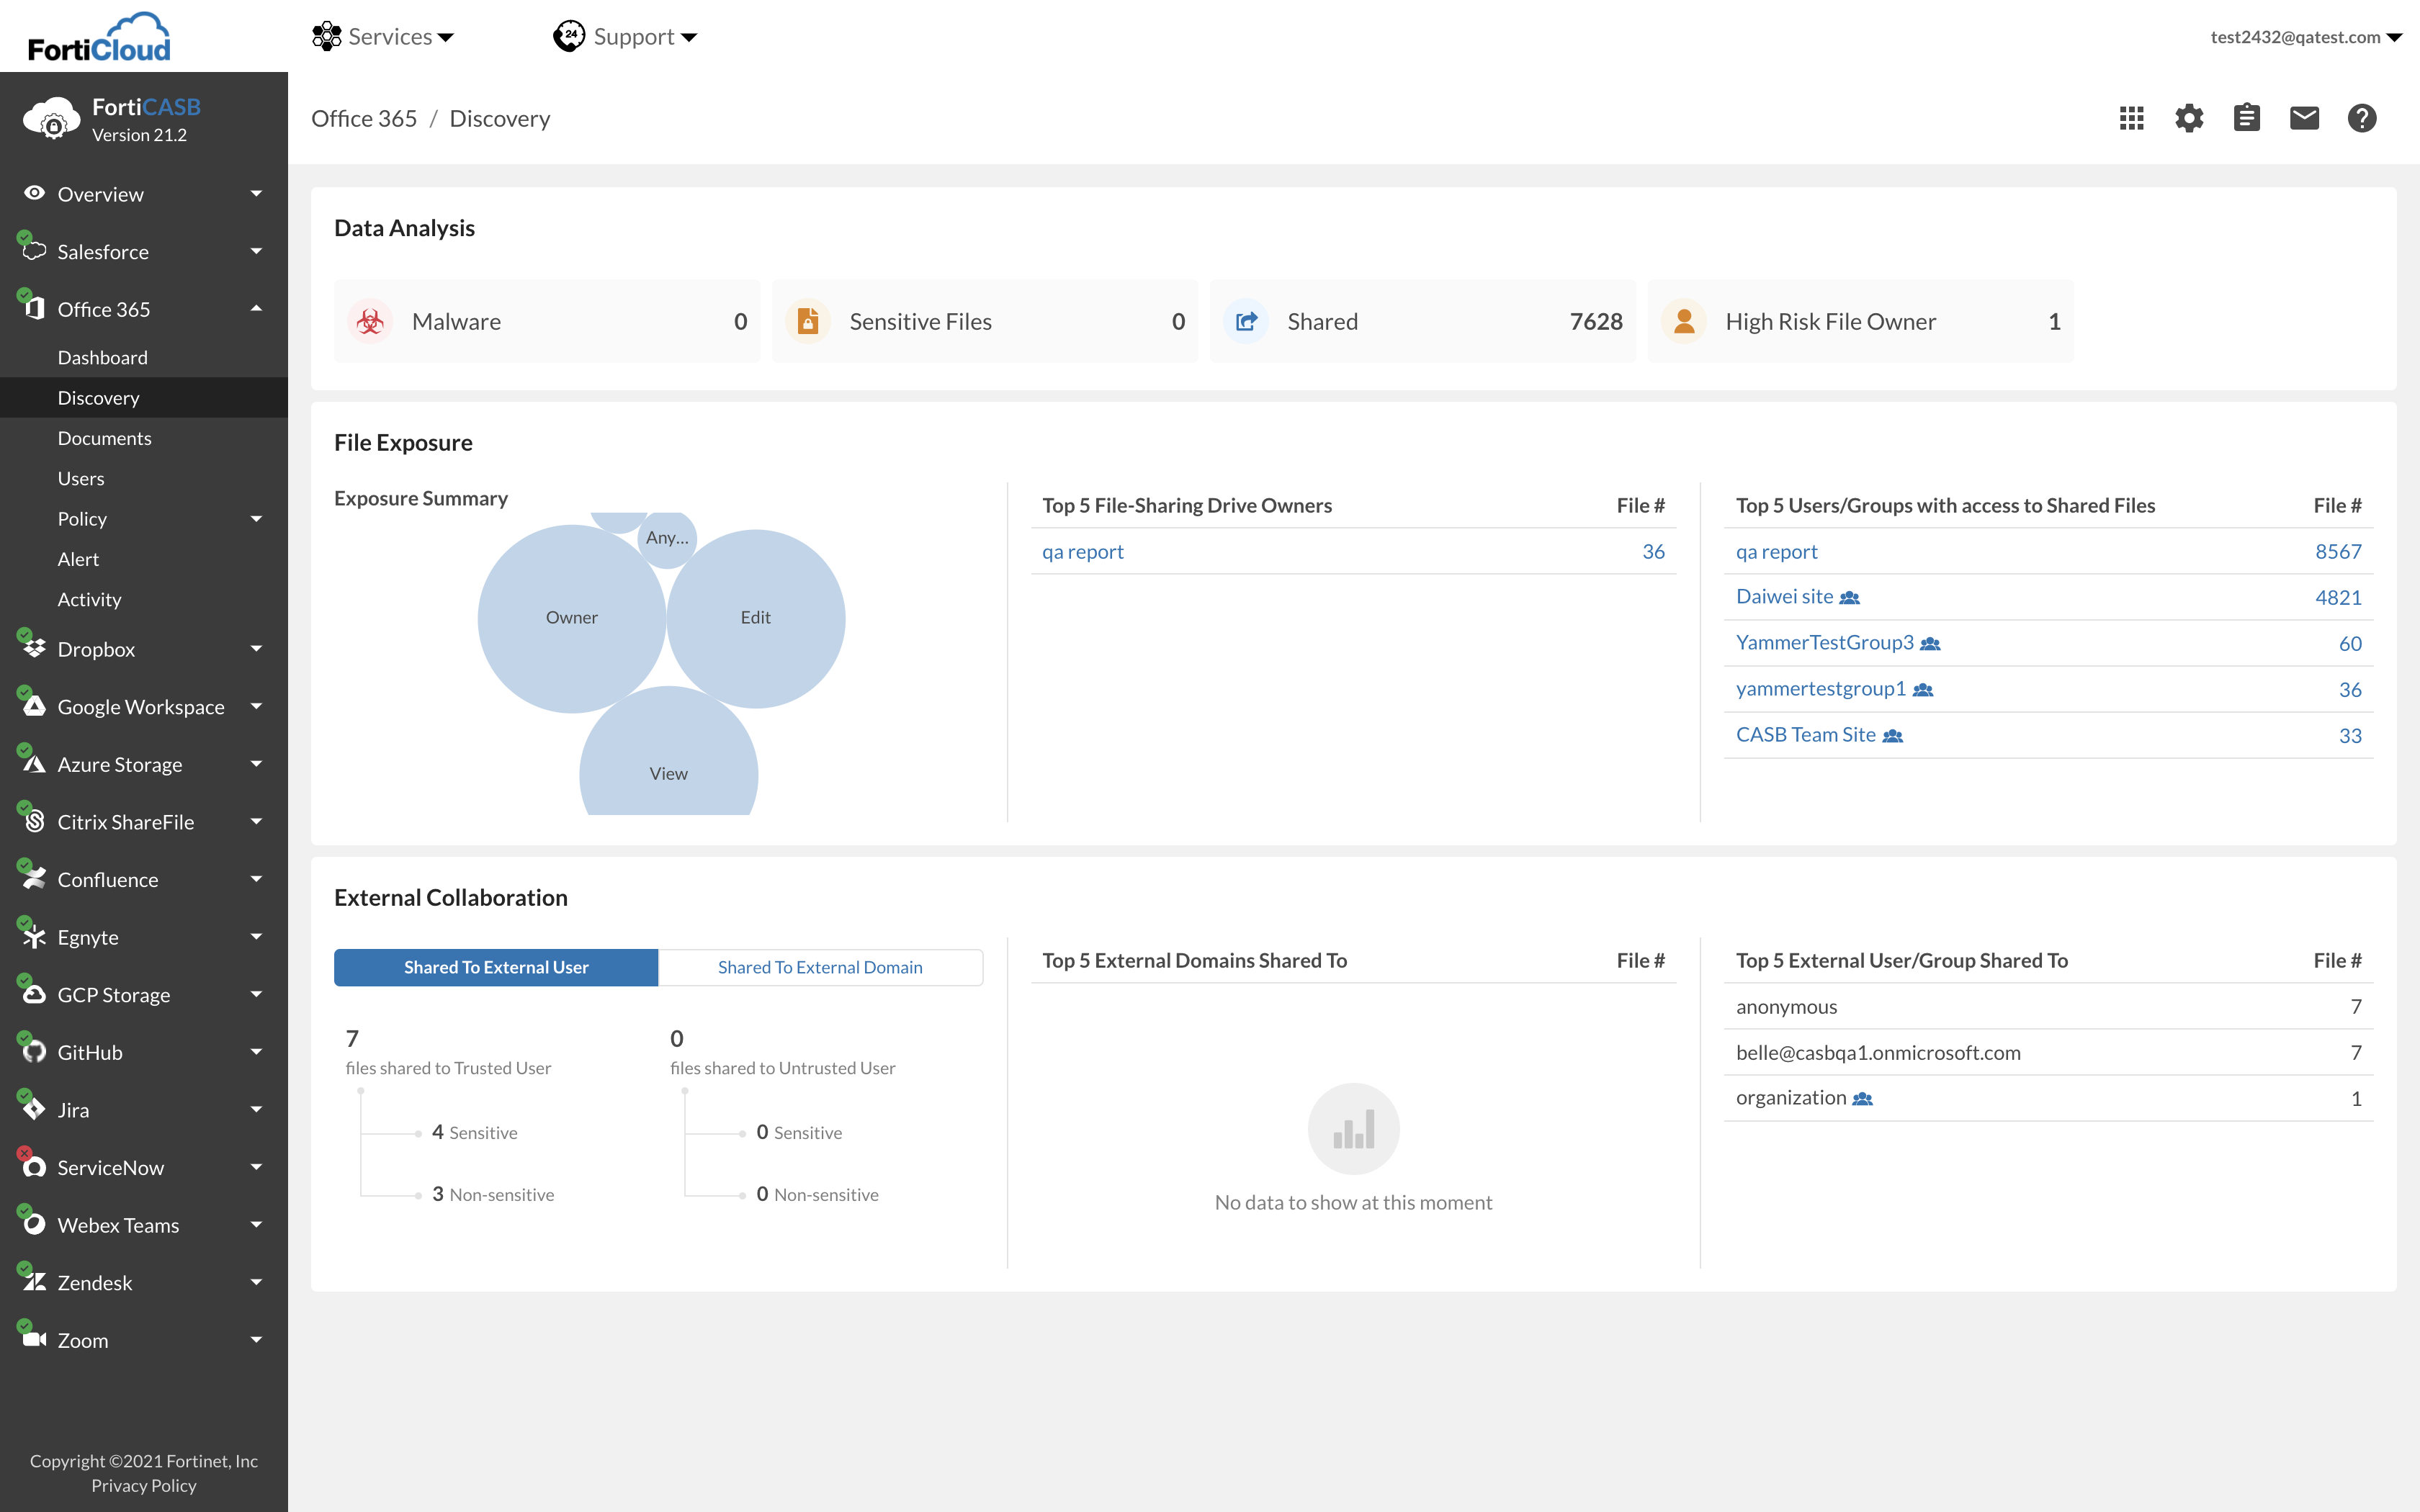This screenshot has width=2420, height=1512.
Task: Collapse the Office 365 sidebar section
Action: (256, 309)
